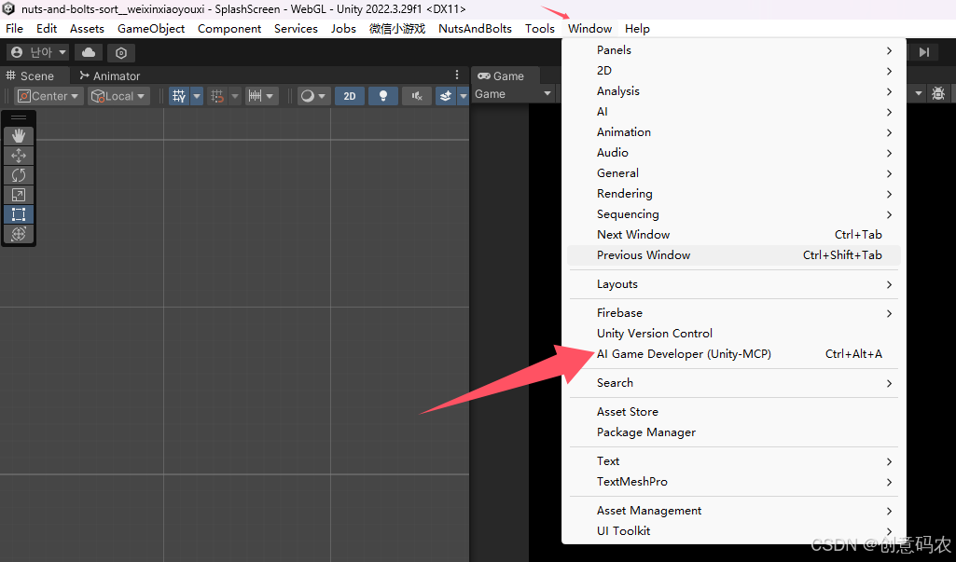Open the Component menu
This screenshot has height=562, width=956.
(x=229, y=29)
